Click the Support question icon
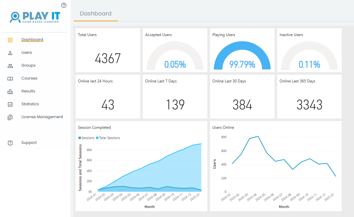This screenshot has height=217, width=354. (x=10, y=143)
